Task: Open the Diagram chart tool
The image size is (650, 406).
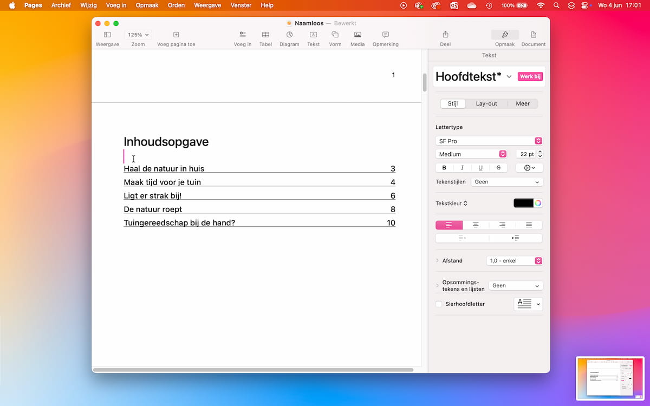Action: pyautogui.click(x=289, y=35)
